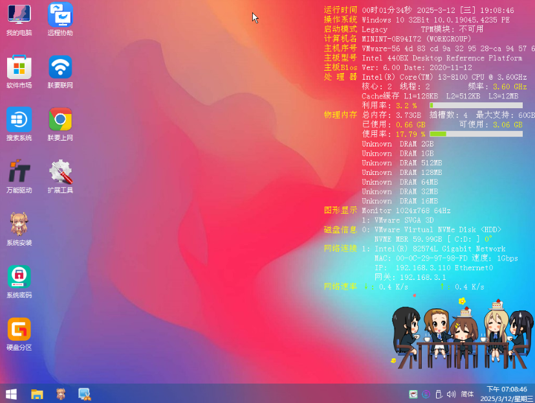Click the "Unknown DRAM 512MB" row
The height and width of the screenshot is (403, 535).
click(x=402, y=163)
